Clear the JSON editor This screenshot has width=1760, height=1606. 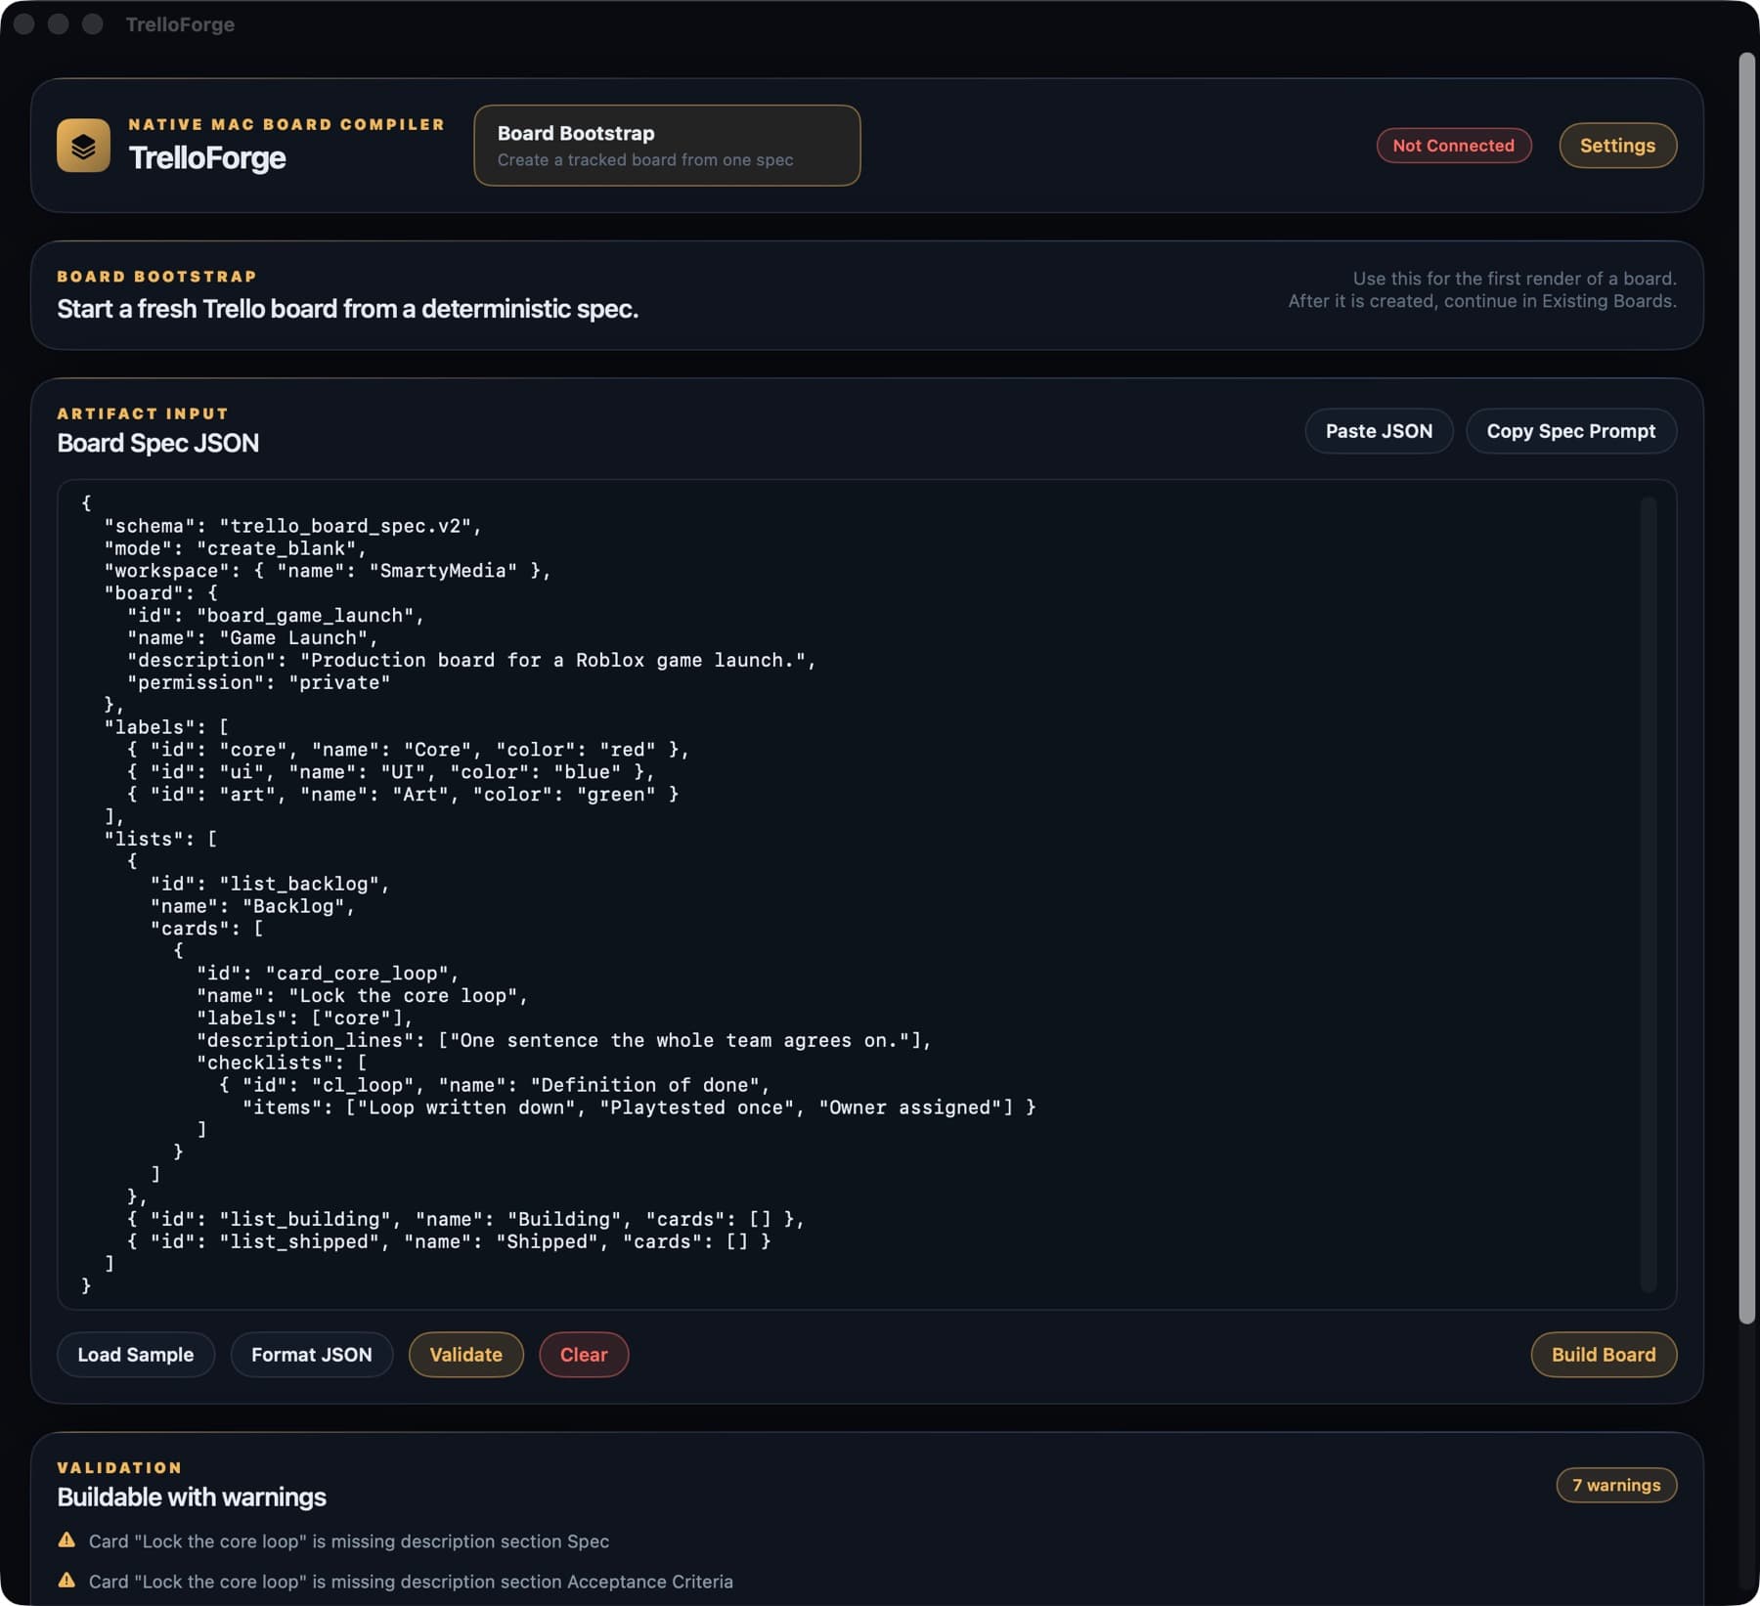pyautogui.click(x=584, y=1355)
